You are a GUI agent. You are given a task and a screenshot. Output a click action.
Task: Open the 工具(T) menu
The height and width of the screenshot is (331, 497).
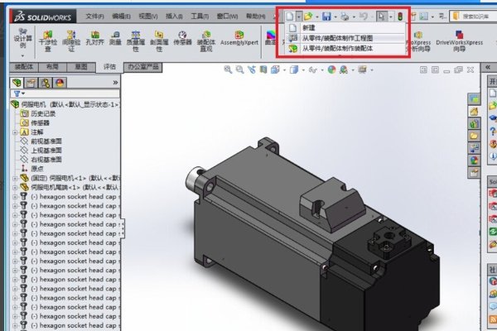click(200, 16)
